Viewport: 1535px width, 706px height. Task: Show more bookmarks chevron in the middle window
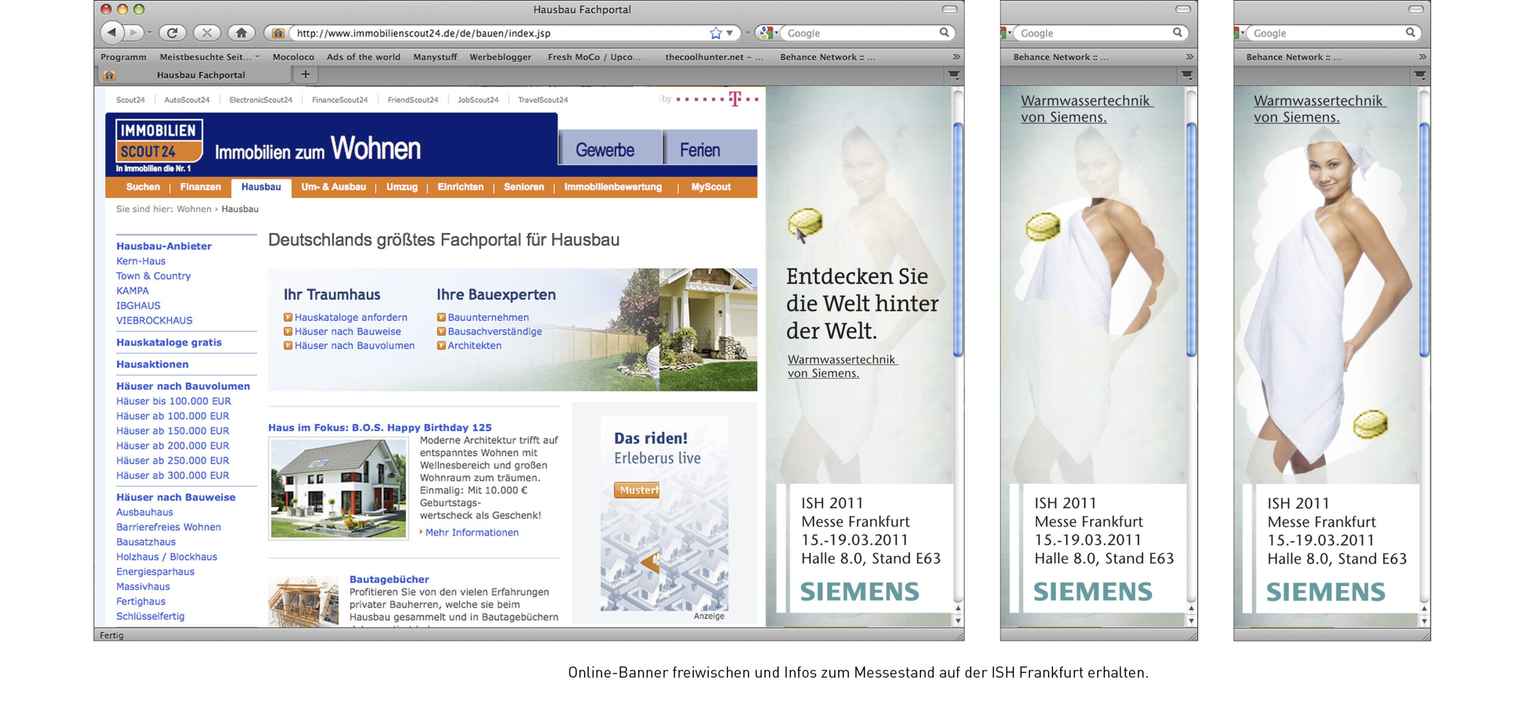(1189, 57)
